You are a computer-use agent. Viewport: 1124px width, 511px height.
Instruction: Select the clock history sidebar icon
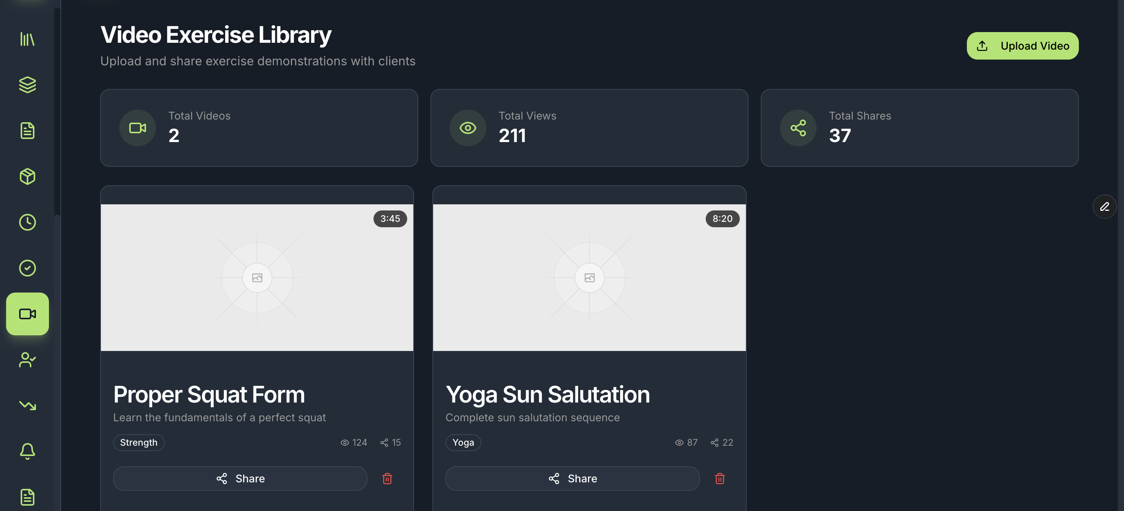[27, 222]
